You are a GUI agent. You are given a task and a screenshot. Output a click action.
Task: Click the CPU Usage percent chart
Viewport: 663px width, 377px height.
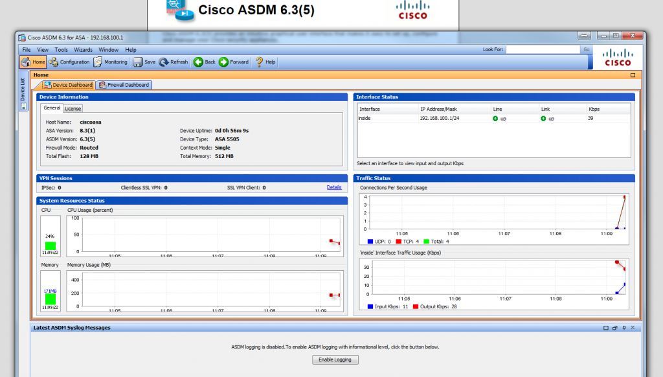pyautogui.click(x=205, y=236)
